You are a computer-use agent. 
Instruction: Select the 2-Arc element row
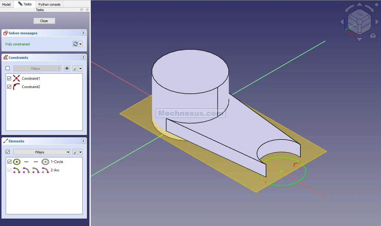[55, 170]
